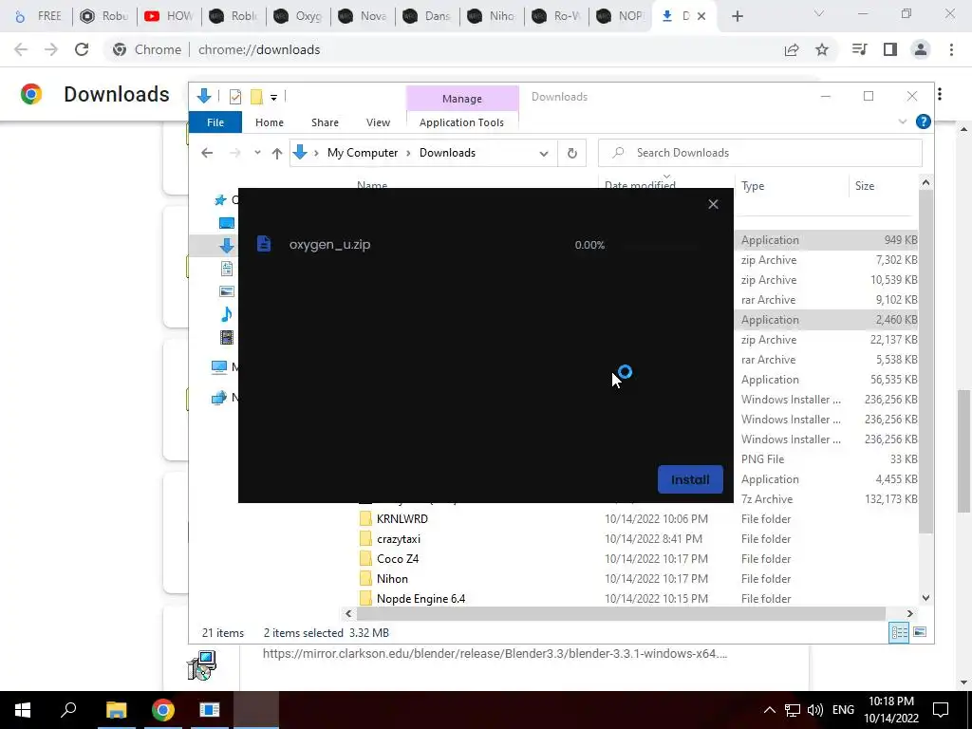Select My Computer monitor in navigation pane
Screen dimensions: 972x729
(x=219, y=367)
